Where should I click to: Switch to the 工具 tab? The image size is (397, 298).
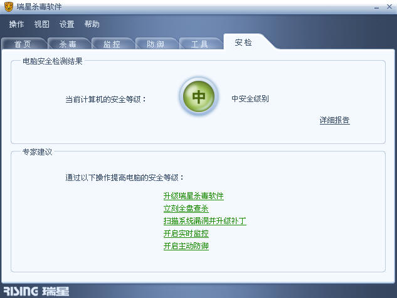(x=199, y=44)
